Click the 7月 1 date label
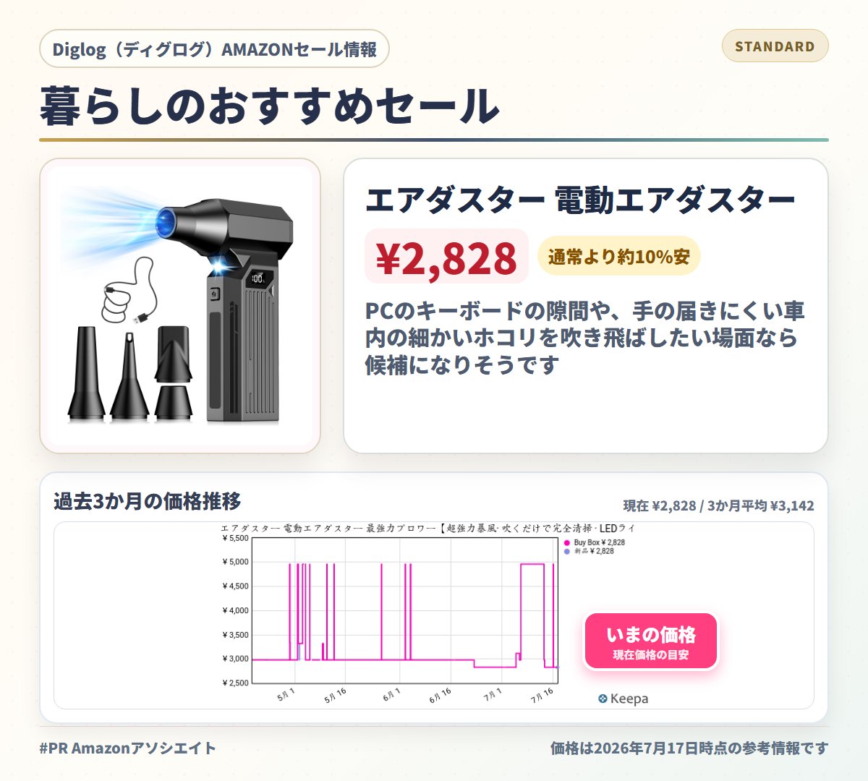 click(493, 695)
